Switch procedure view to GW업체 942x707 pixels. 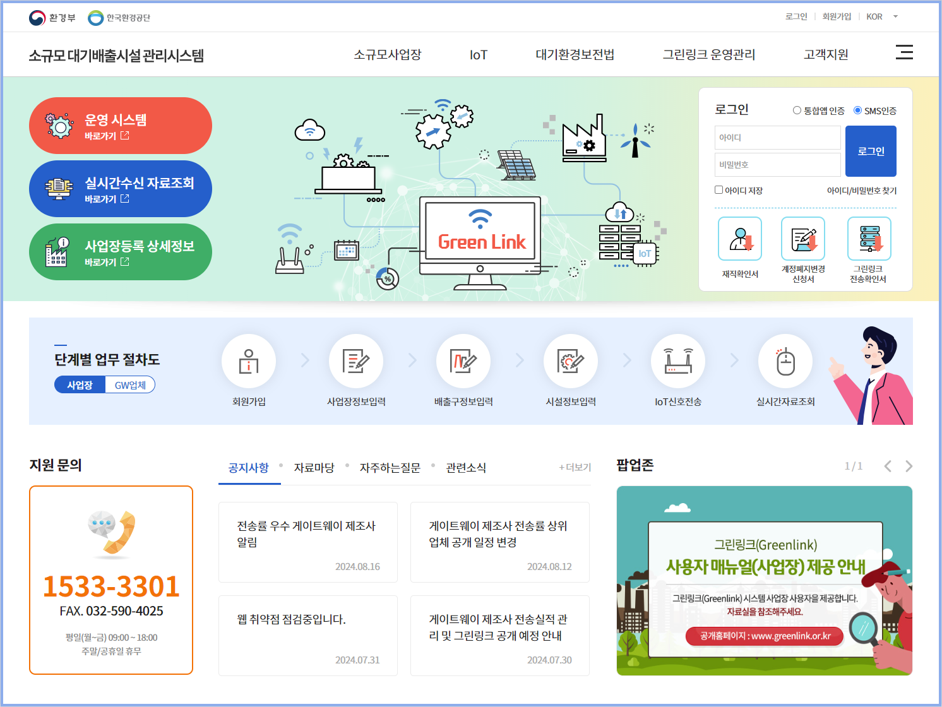pyautogui.click(x=130, y=385)
